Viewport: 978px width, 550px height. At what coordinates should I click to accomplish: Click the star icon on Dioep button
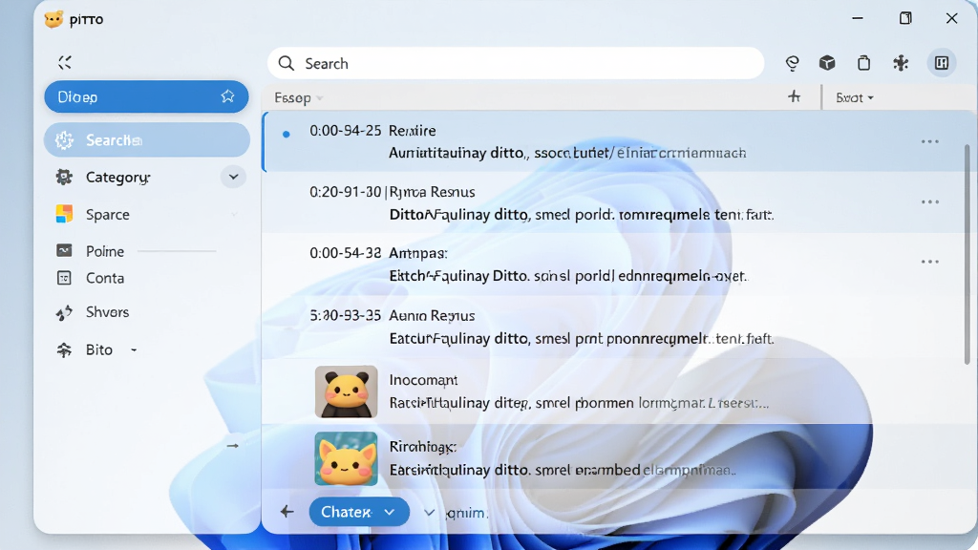[x=227, y=96]
